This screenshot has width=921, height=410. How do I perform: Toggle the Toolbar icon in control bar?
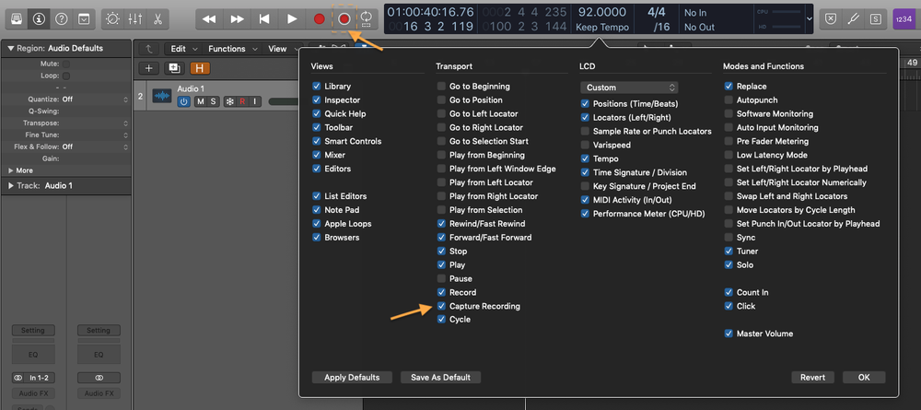click(x=84, y=18)
